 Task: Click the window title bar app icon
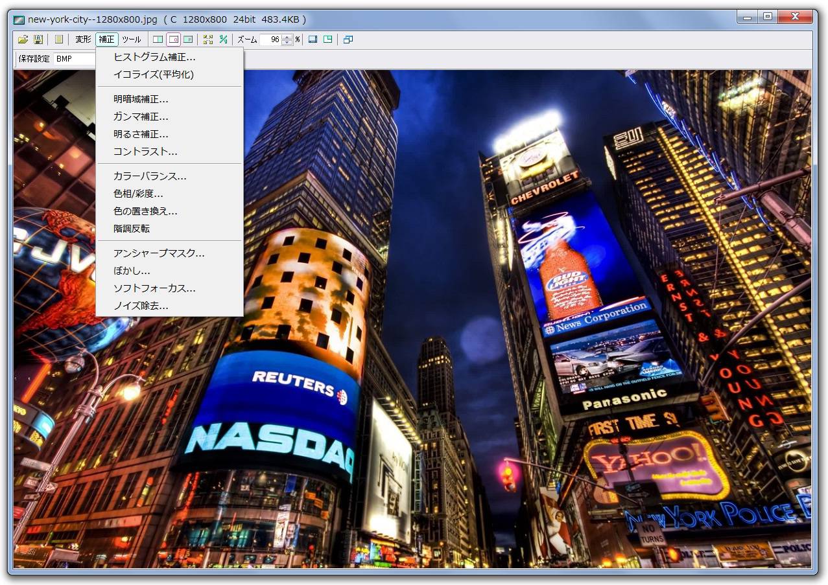pyautogui.click(x=19, y=19)
